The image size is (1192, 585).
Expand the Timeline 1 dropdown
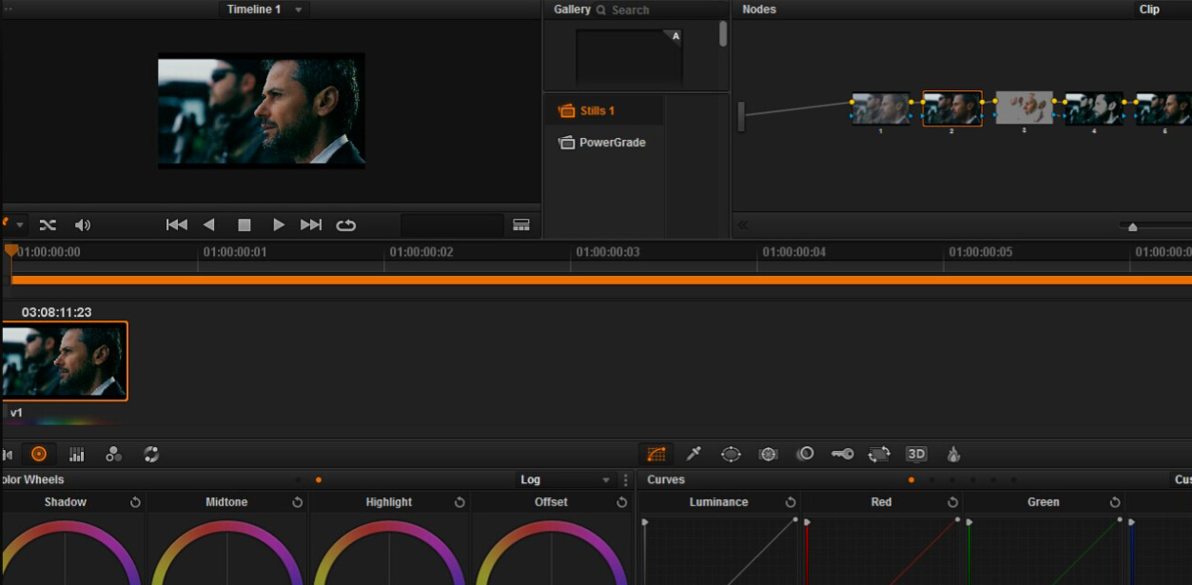pos(298,10)
